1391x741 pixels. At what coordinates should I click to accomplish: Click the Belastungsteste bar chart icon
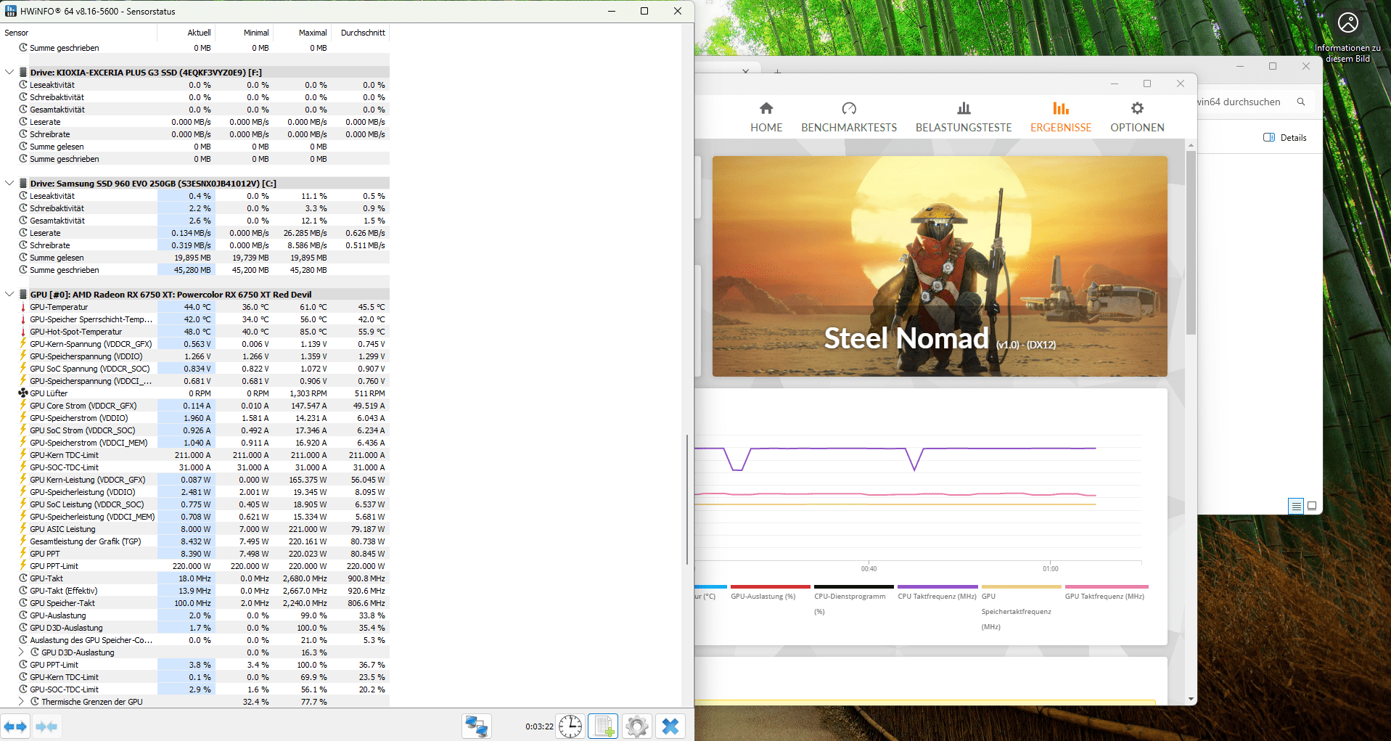(964, 109)
